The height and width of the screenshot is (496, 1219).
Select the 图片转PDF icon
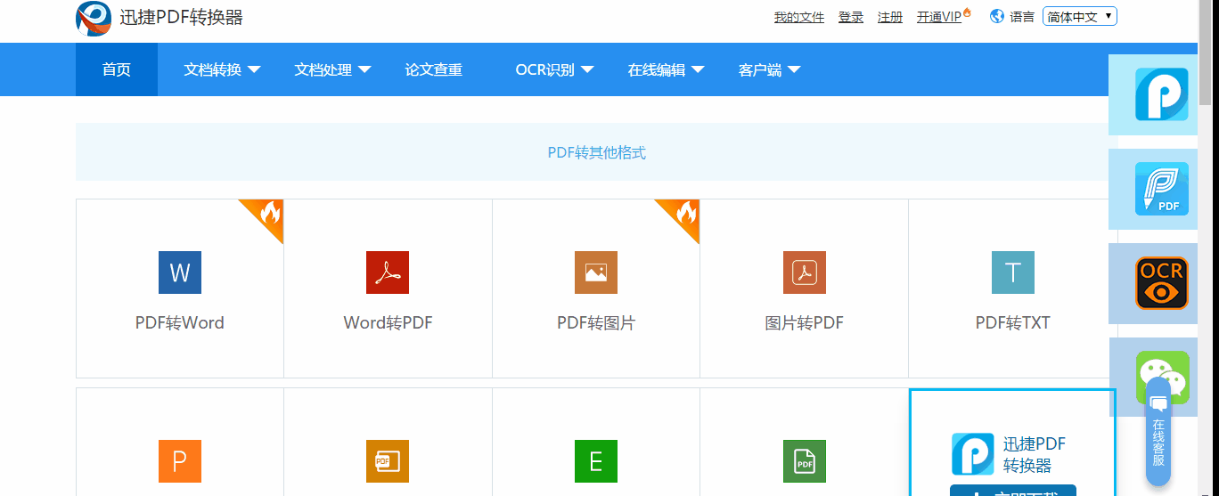[x=805, y=272]
